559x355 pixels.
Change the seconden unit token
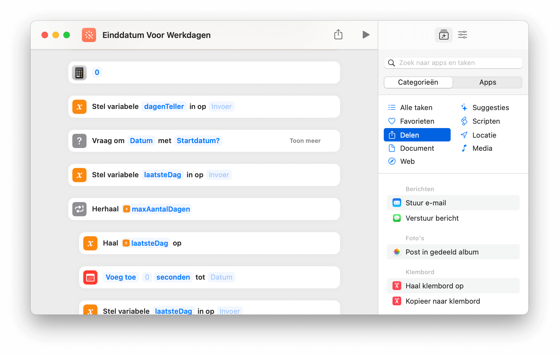tap(173, 277)
